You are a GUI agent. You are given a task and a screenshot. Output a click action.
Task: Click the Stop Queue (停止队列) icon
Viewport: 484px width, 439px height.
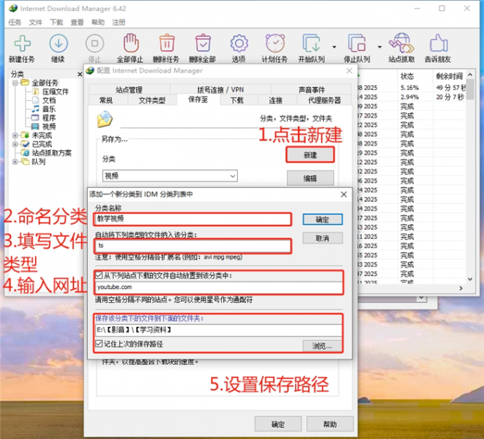pos(357,43)
